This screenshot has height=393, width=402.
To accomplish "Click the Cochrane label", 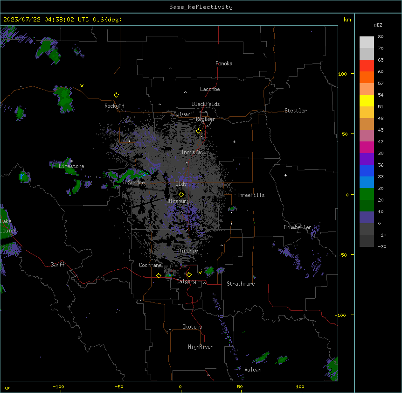I will [x=150, y=265].
